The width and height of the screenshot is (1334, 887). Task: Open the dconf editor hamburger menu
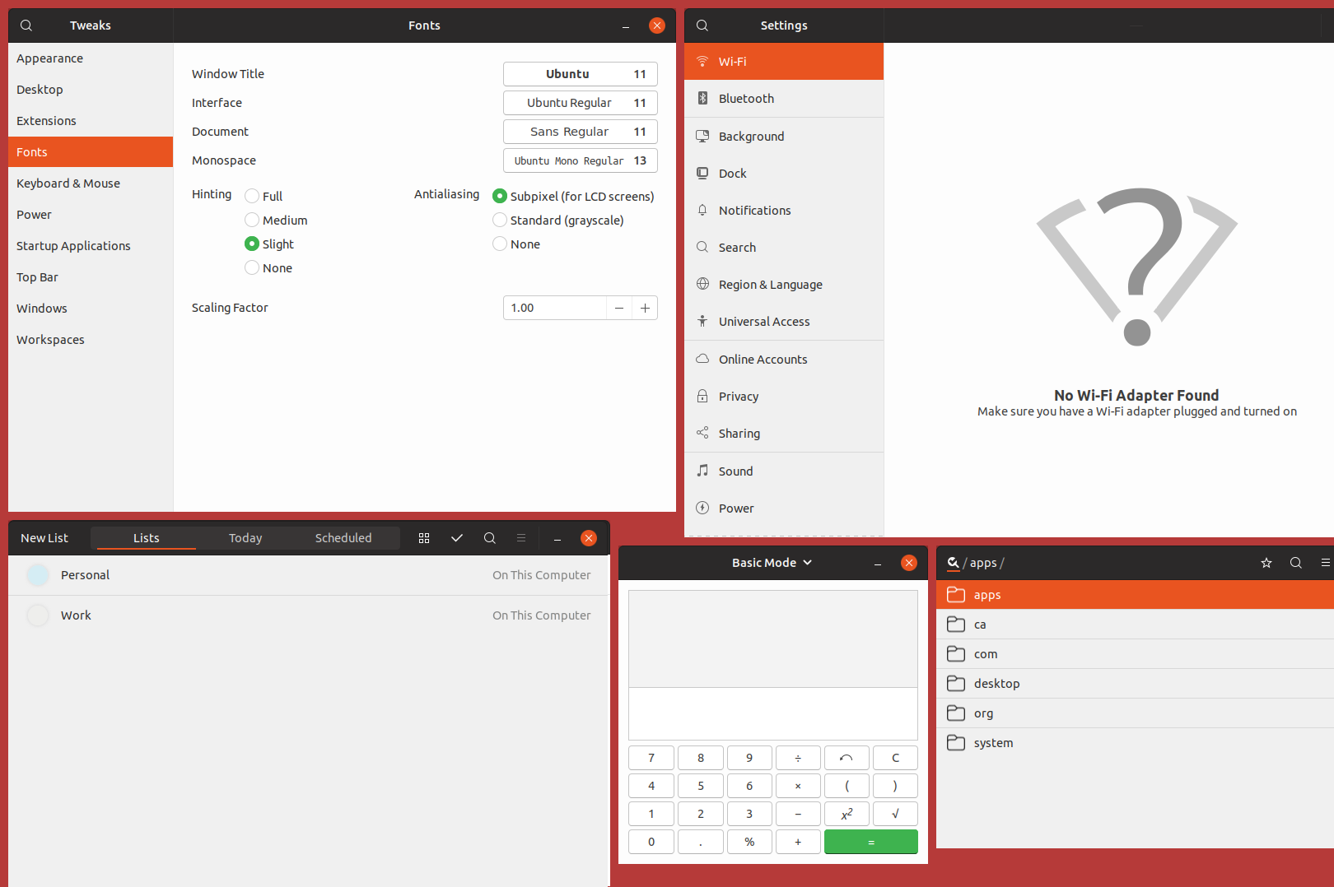1325,563
